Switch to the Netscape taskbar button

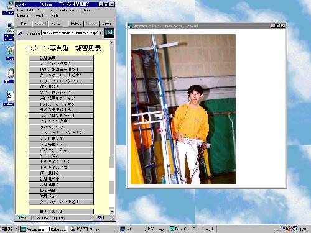tap(44, 229)
